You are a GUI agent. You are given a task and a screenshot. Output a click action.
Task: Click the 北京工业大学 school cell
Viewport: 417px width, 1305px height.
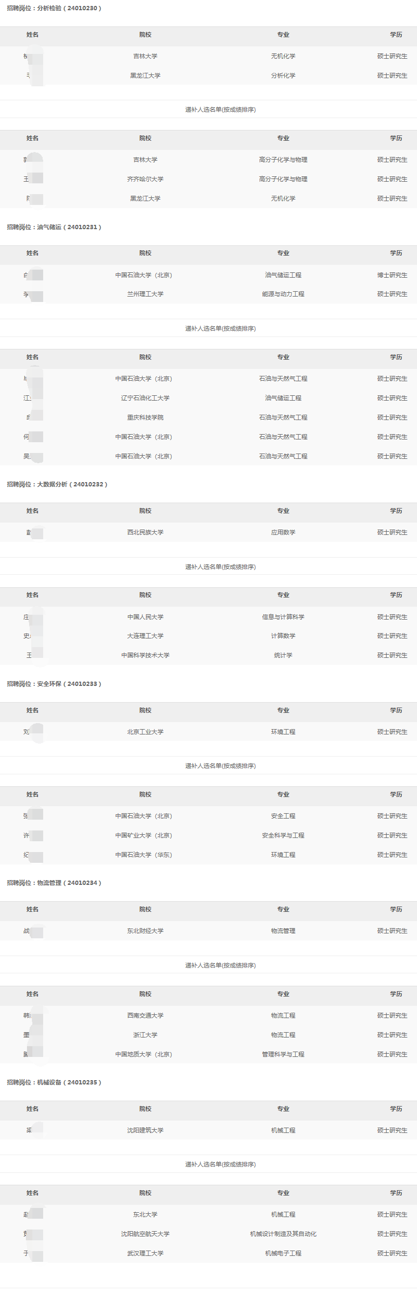[x=145, y=732]
